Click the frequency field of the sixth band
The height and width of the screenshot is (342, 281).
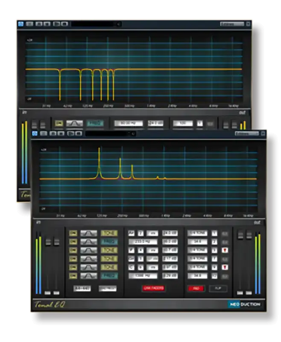click(143, 276)
